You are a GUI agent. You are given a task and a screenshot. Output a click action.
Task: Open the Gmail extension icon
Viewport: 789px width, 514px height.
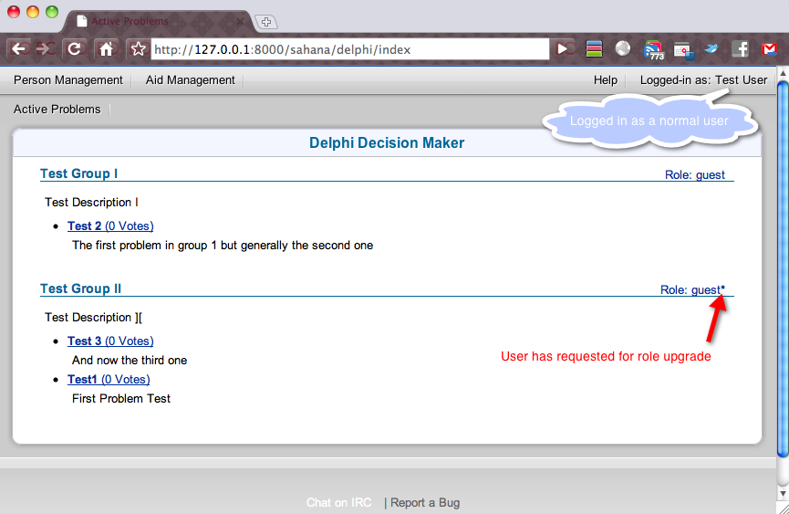[769, 49]
